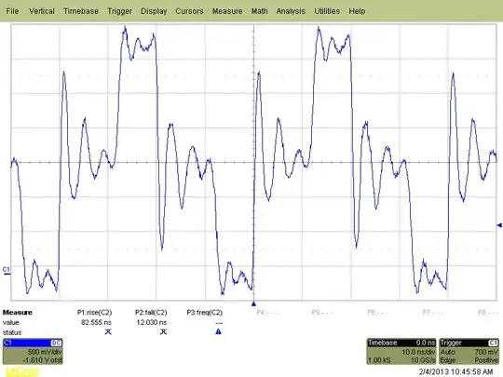Open the File menu
This screenshot has width=503, height=377.
point(12,11)
